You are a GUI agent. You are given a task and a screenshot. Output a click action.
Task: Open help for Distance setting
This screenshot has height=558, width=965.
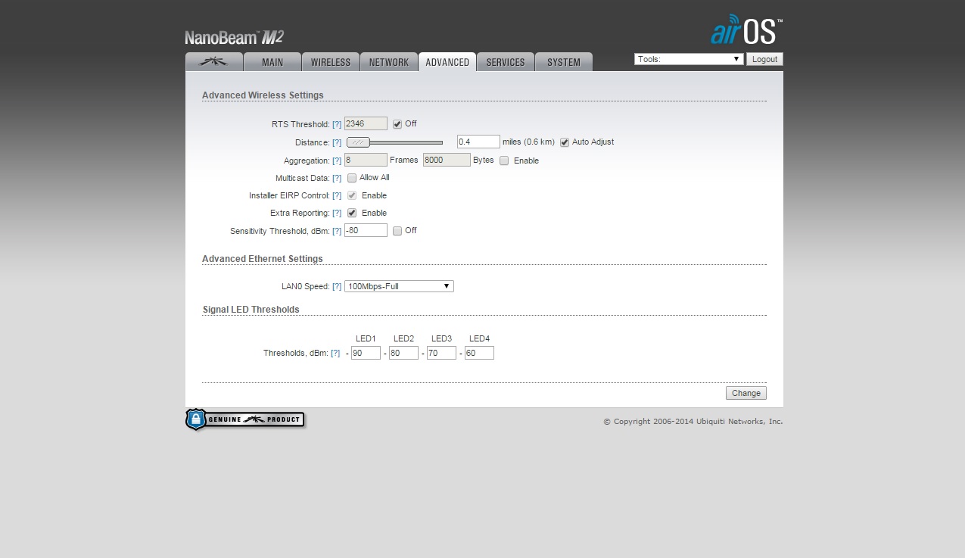tap(337, 142)
